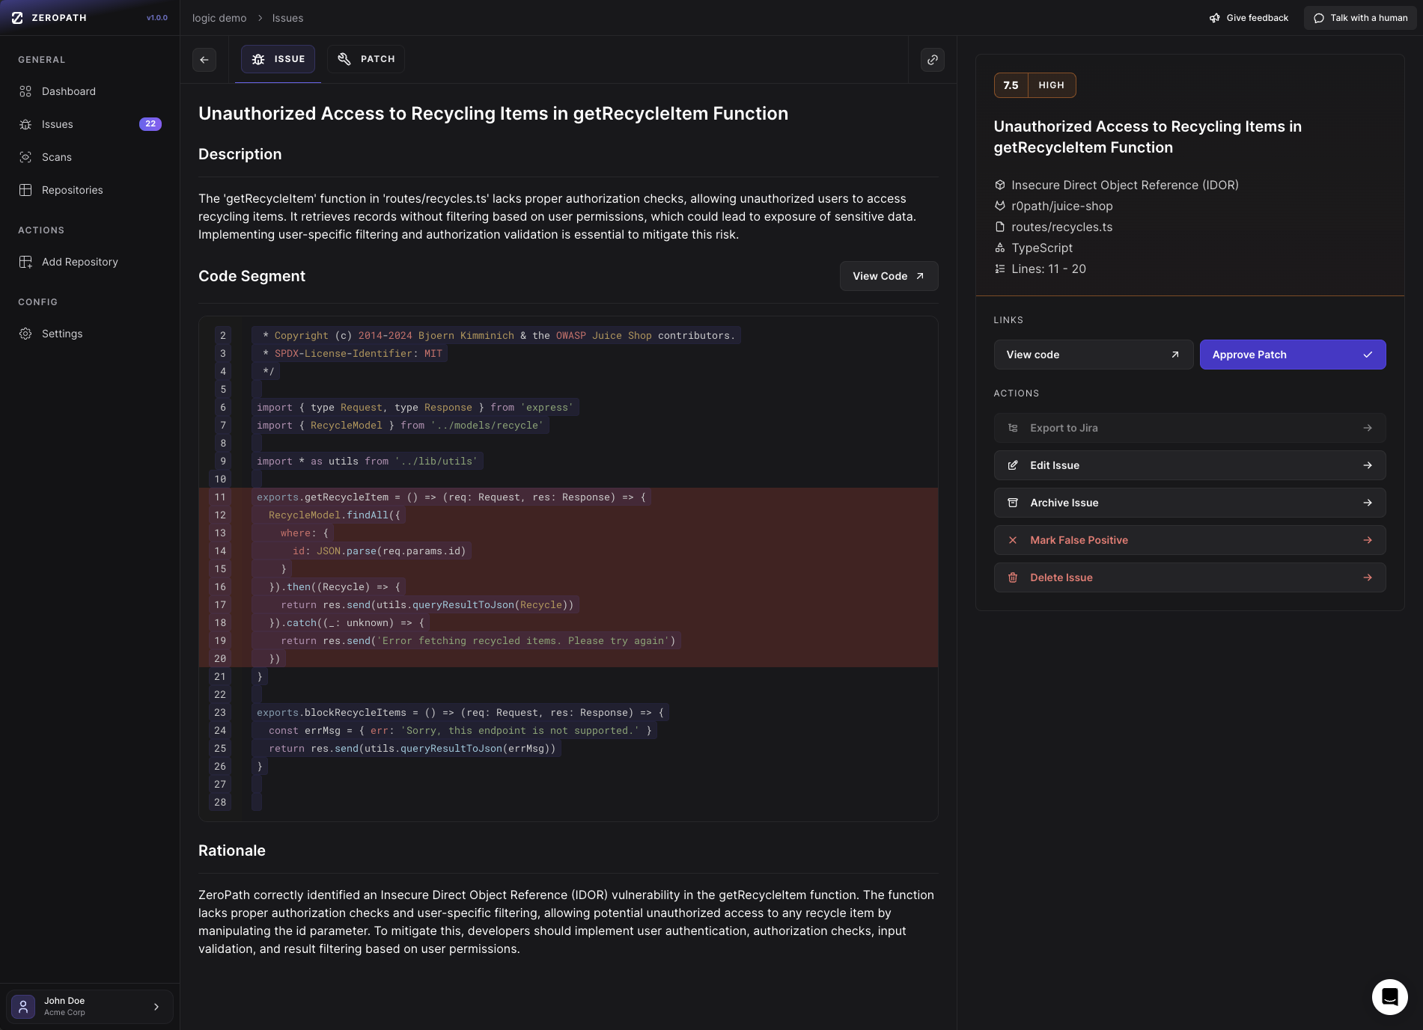
Task: Click the Edit Issue pencil icon
Action: pos(1013,465)
